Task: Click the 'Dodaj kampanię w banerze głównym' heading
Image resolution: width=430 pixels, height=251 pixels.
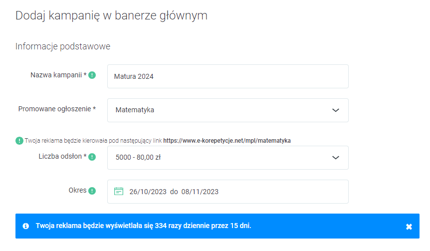Action: (x=111, y=15)
